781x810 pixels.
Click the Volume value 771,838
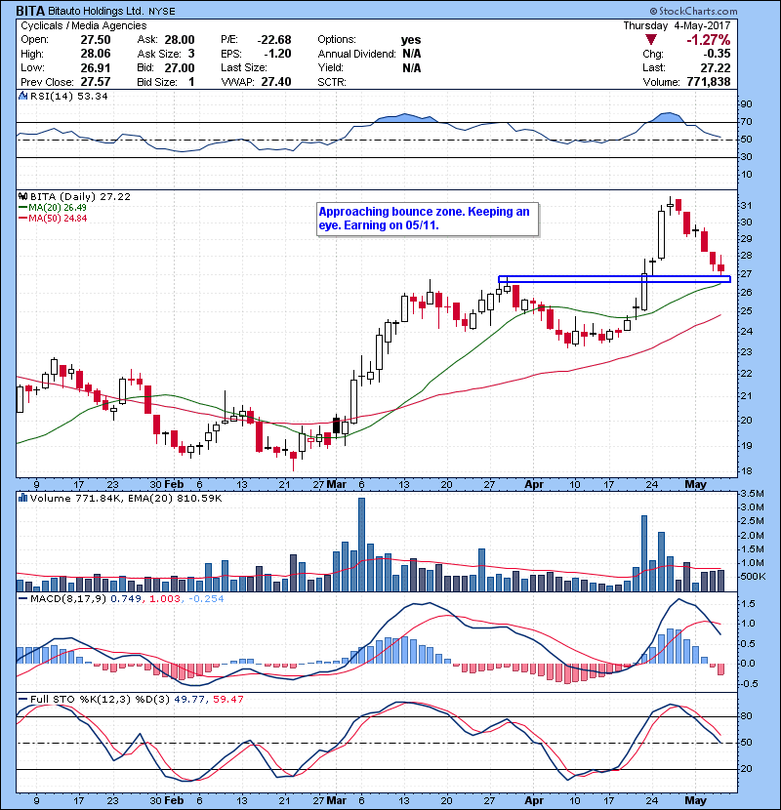pos(709,82)
